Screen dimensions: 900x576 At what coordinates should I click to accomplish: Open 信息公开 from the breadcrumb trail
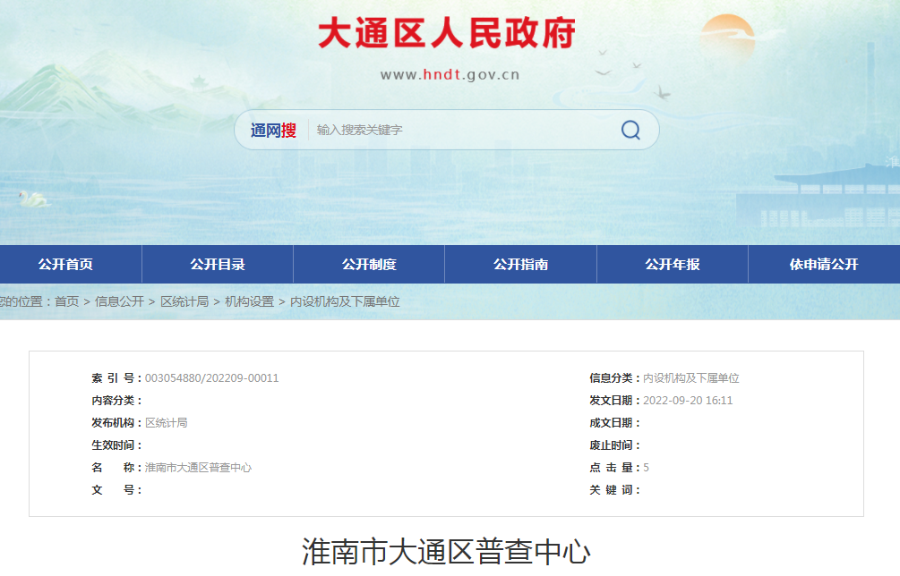click(x=118, y=301)
